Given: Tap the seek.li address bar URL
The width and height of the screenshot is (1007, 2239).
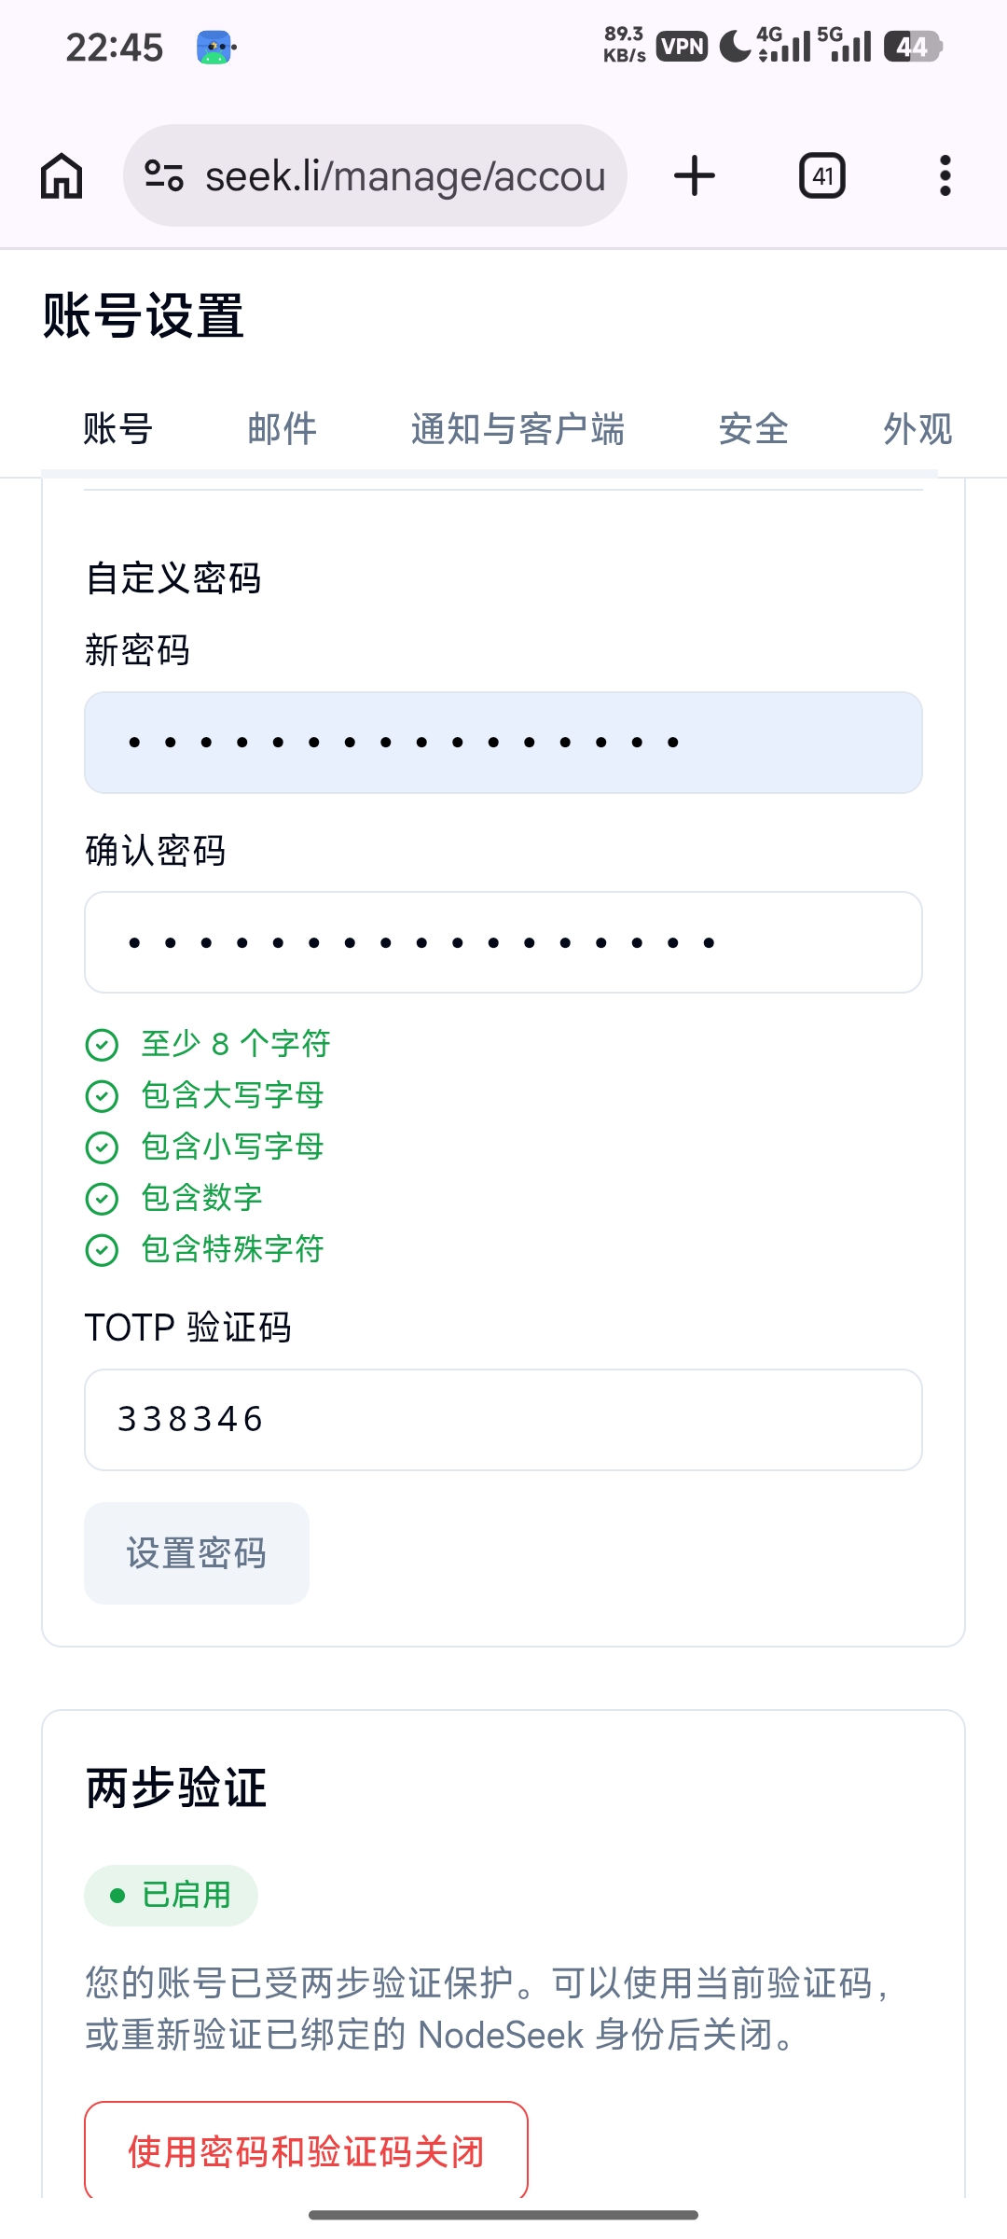Looking at the screenshot, I should (x=406, y=175).
